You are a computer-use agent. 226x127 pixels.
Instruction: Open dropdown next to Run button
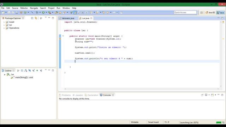46,13
